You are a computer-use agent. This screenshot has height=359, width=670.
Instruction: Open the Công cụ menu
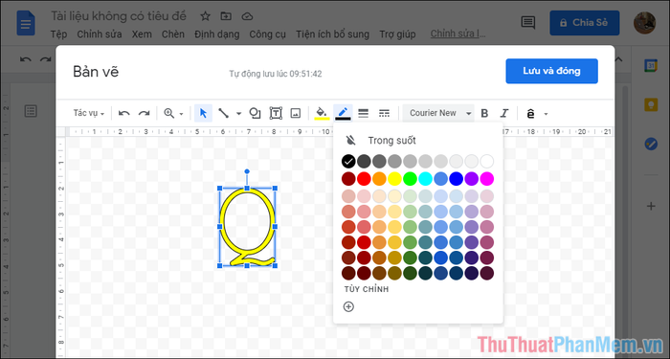click(x=267, y=34)
